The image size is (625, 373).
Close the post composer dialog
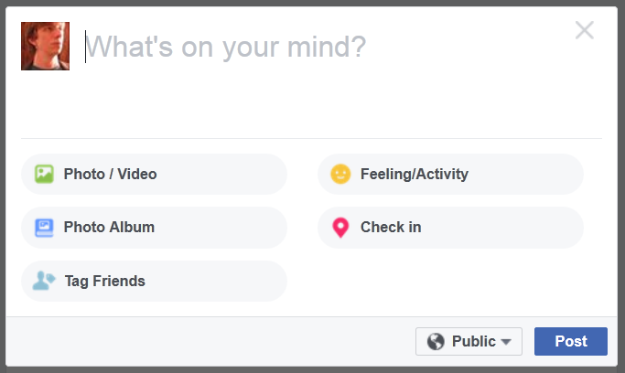585,30
